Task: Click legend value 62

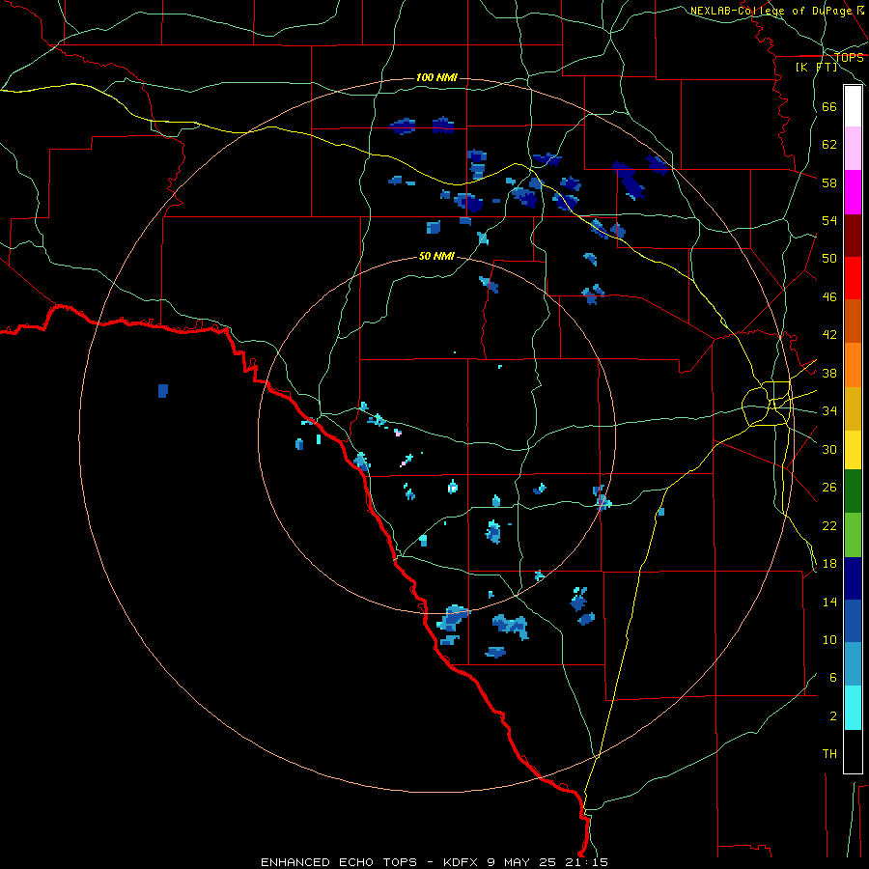Action: (829, 145)
